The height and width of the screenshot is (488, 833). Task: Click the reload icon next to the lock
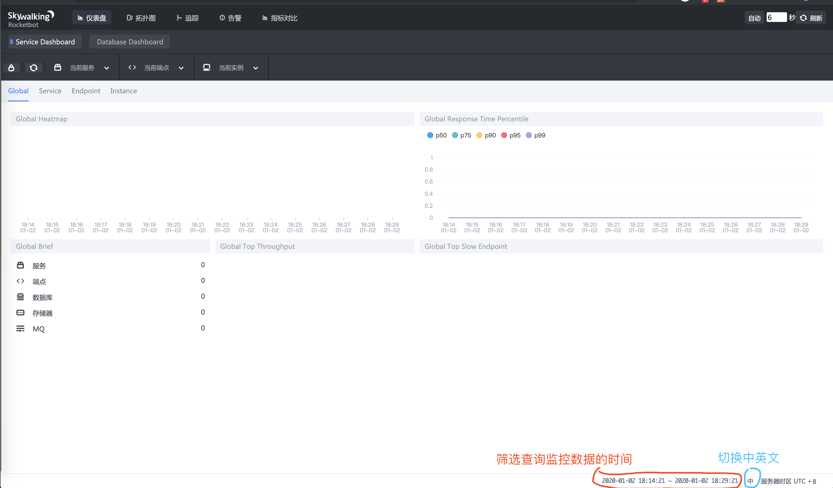(33, 67)
